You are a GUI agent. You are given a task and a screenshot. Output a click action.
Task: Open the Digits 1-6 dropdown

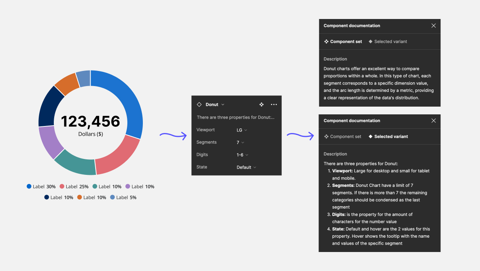pos(243,155)
